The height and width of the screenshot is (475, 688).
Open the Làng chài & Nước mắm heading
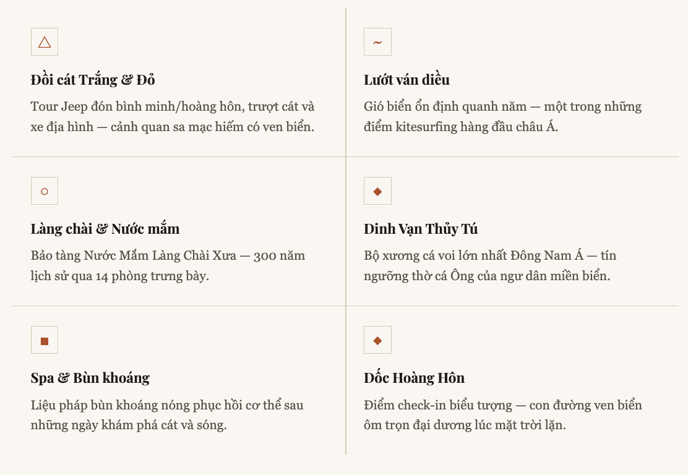click(x=105, y=229)
